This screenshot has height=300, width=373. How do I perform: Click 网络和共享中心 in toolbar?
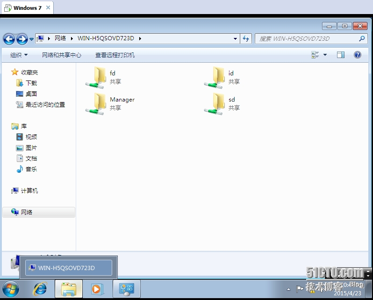tap(61, 55)
